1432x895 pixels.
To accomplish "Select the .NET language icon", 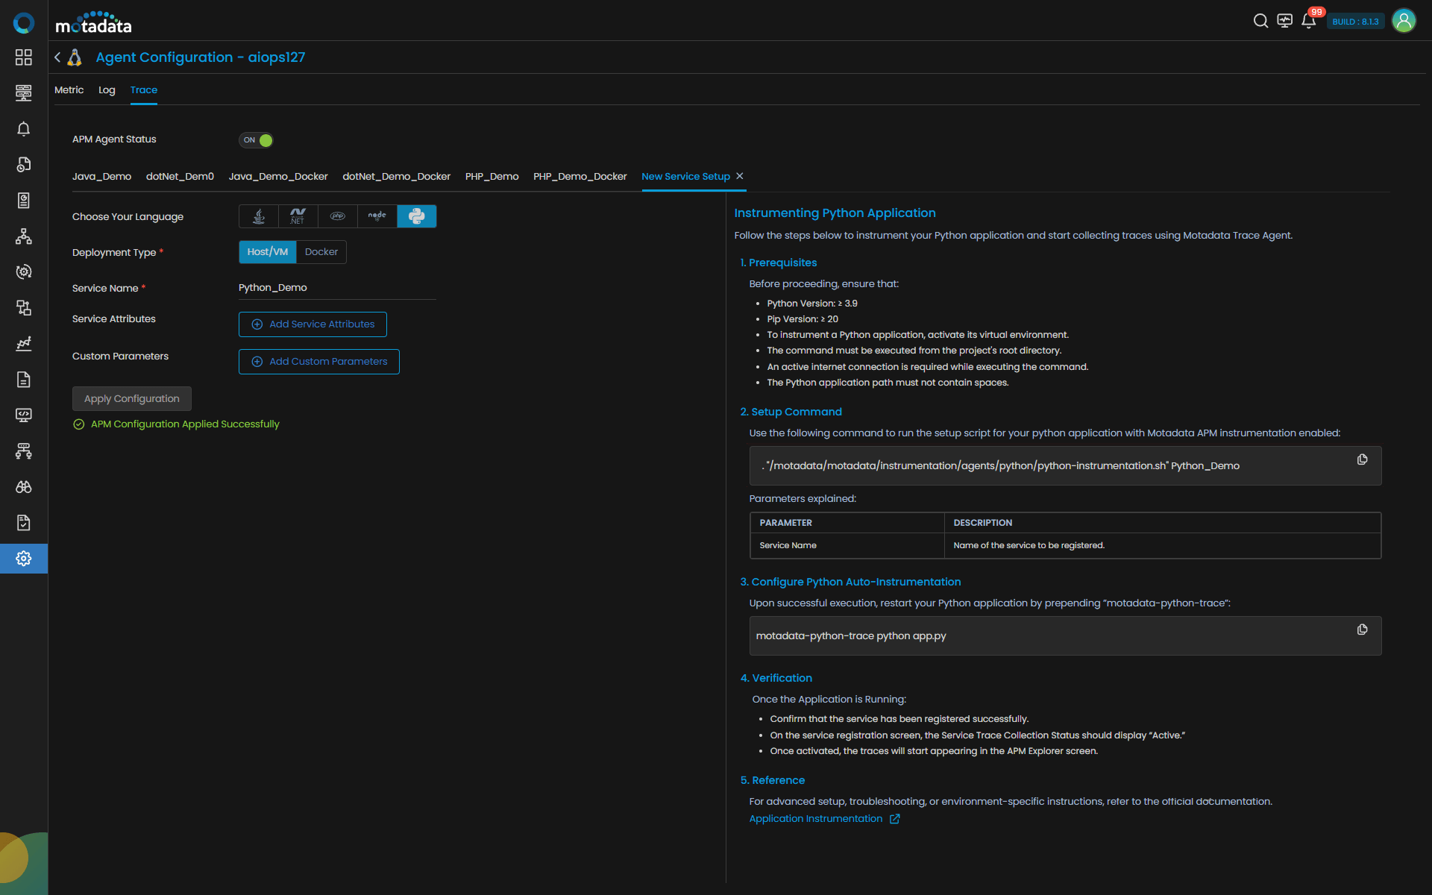I will coord(298,216).
